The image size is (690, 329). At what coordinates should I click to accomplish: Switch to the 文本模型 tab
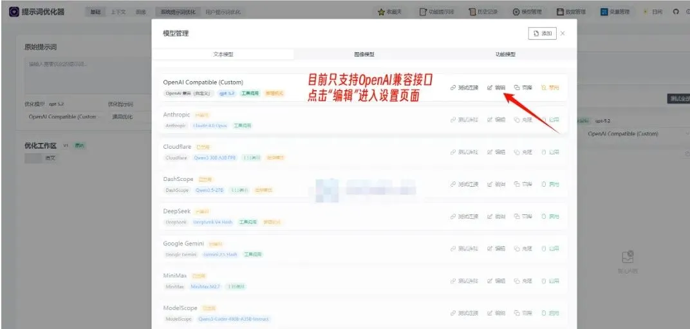point(223,54)
